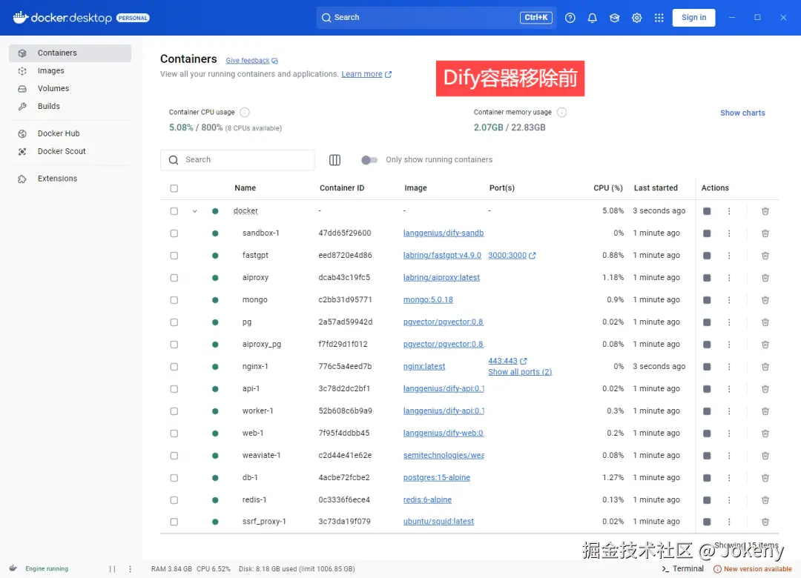This screenshot has height=578, width=801.
Task: Delete the aiproxy container
Action: [x=765, y=278]
